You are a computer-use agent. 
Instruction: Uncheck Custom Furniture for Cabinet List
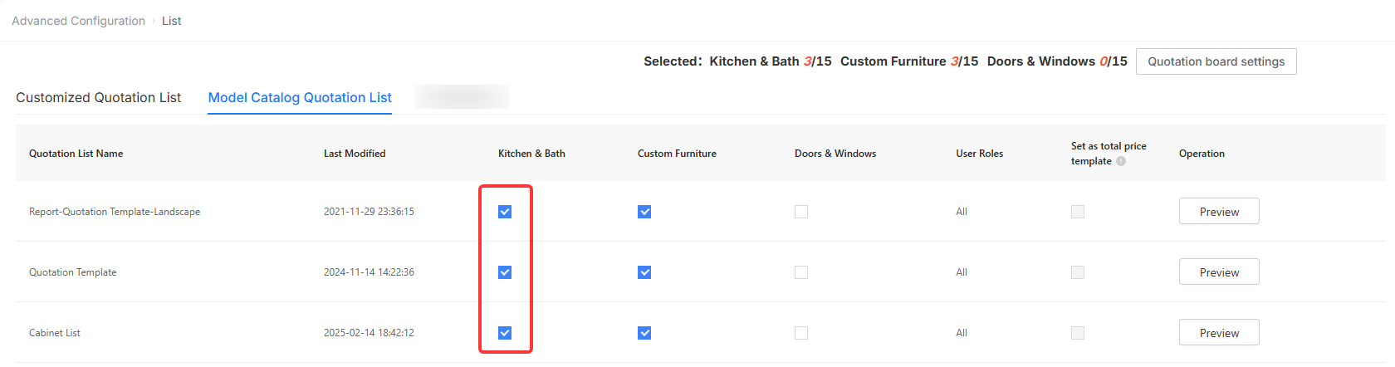coord(644,333)
